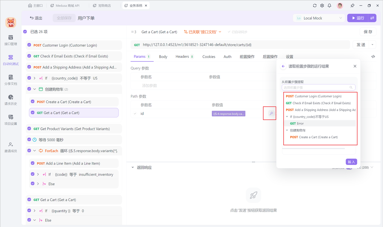Viewport: 383px width, 227px height.
Task: Switch to the Body tab
Action: 163,57
